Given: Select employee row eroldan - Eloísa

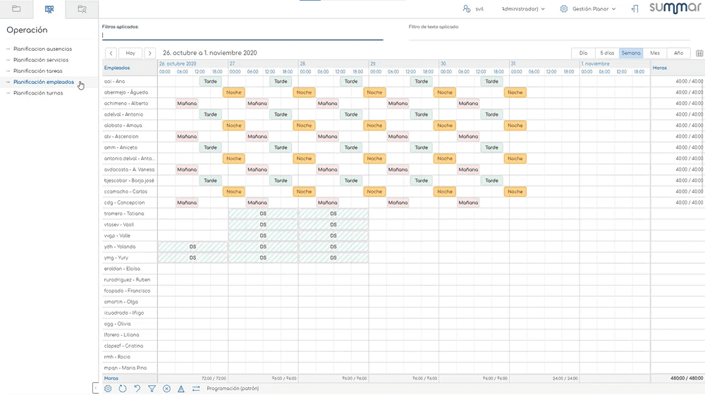Looking at the screenshot, I should click(130, 269).
